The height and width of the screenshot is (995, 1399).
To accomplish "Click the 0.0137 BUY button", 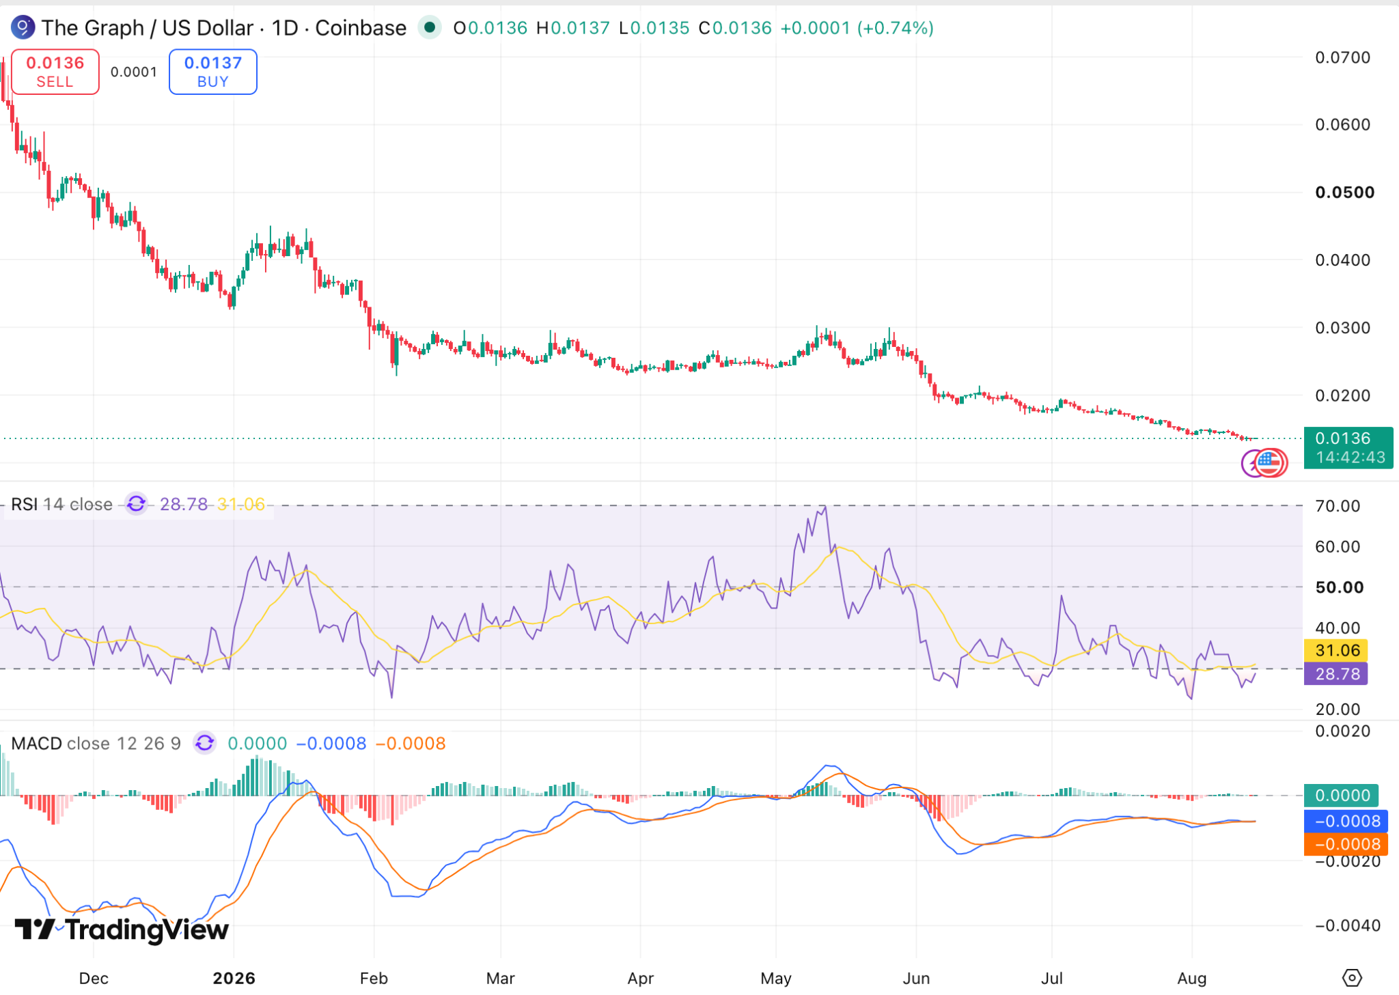I will [x=213, y=72].
